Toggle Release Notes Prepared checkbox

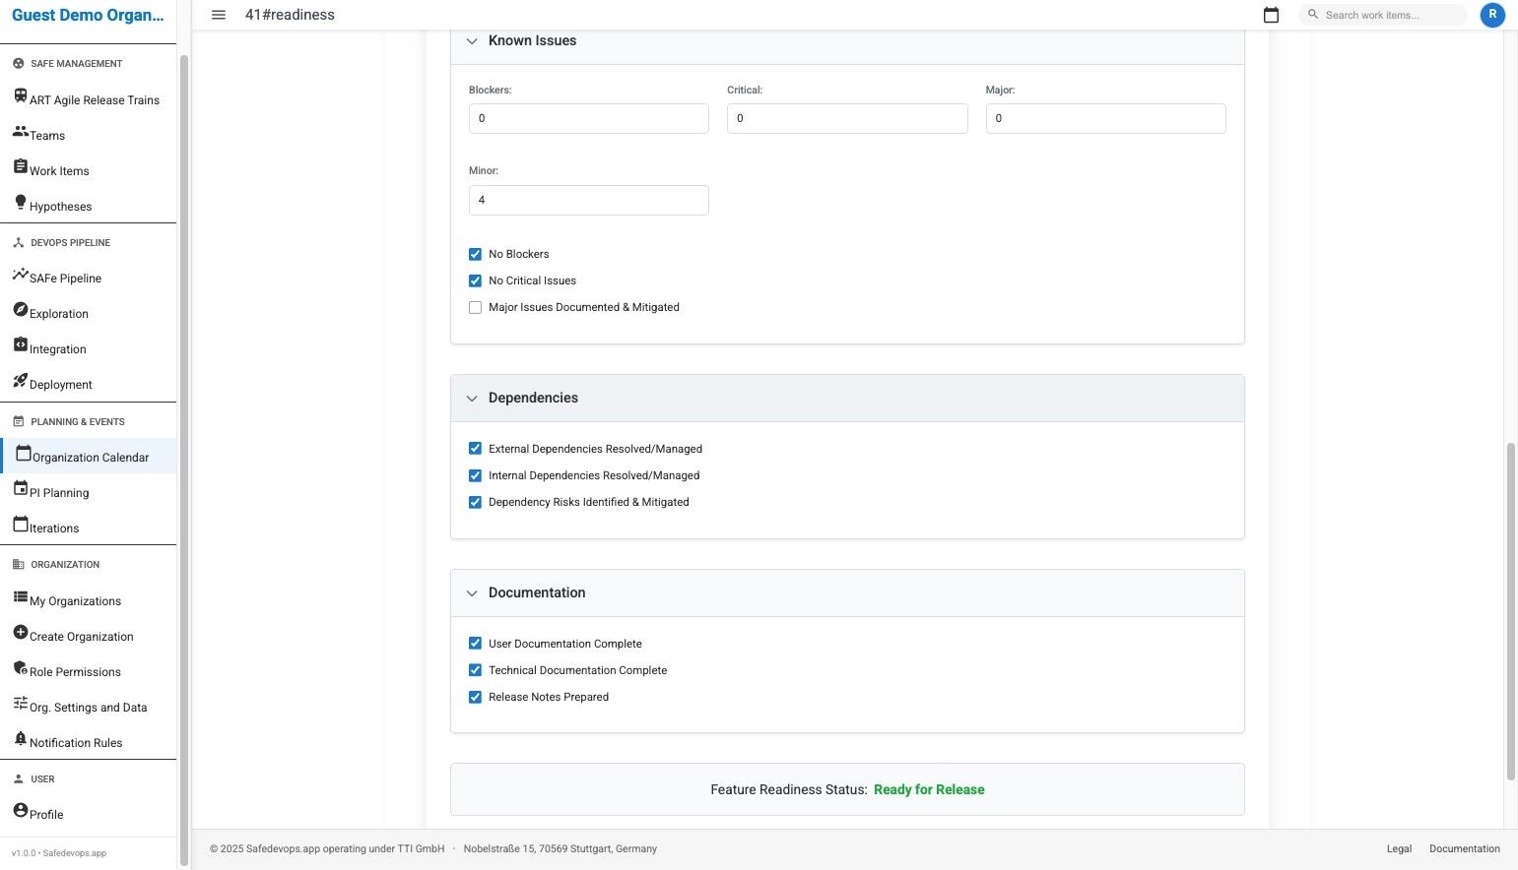475,697
